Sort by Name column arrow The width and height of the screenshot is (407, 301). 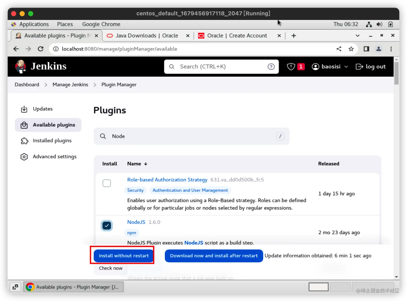(x=146, y=164)
